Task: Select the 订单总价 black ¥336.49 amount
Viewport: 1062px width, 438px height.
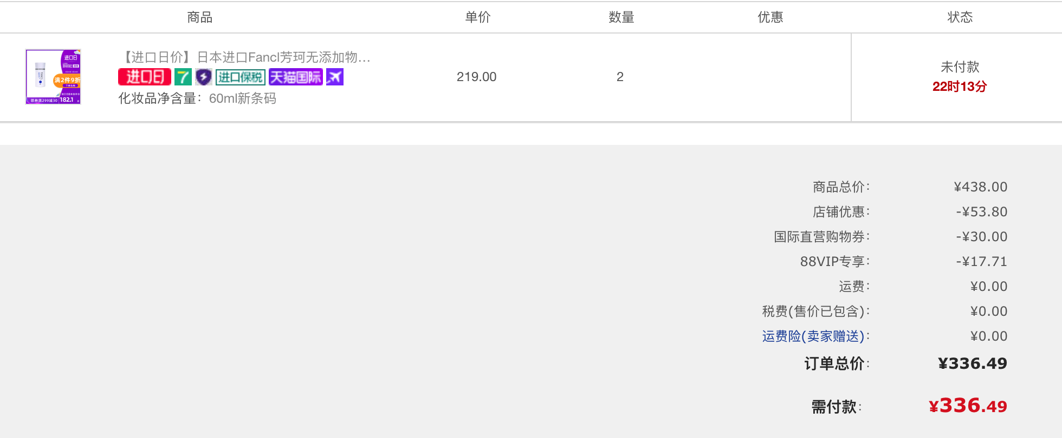Action: (973, 363)
